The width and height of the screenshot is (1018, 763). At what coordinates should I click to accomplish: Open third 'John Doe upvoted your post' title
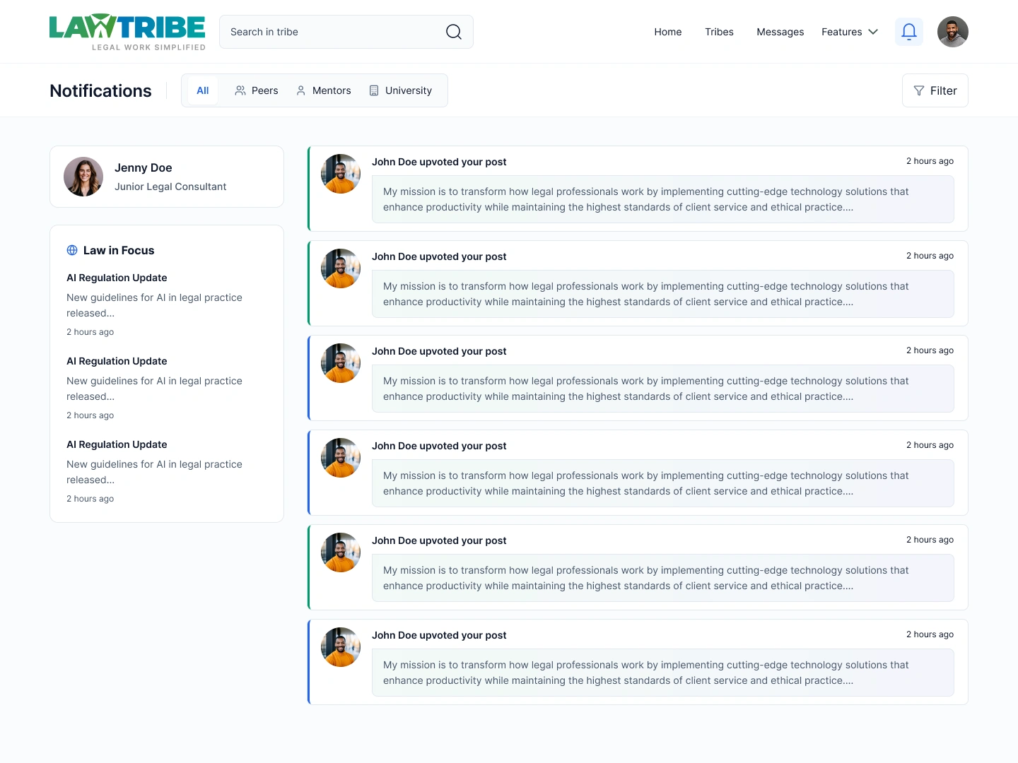coord(439,351)
